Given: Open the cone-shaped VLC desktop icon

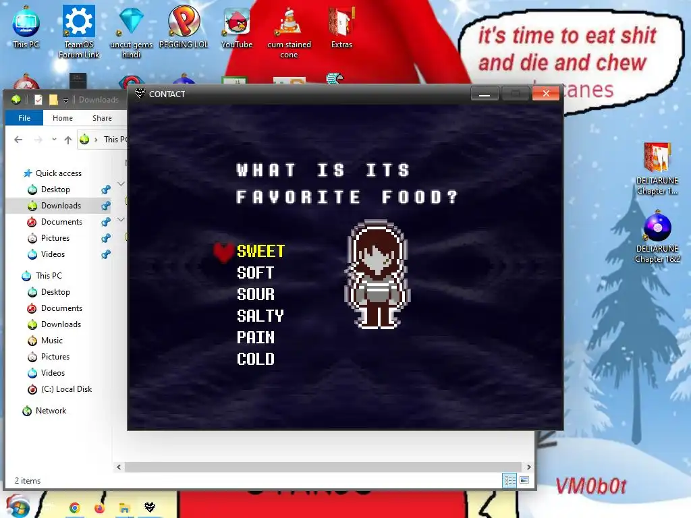Looking at the screenshot, I should tap(289, 32).
